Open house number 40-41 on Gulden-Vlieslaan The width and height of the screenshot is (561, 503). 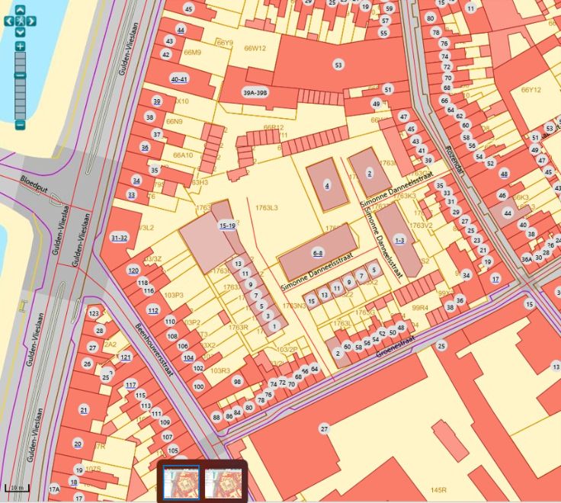pyautogui.click(x=180, y=79)
